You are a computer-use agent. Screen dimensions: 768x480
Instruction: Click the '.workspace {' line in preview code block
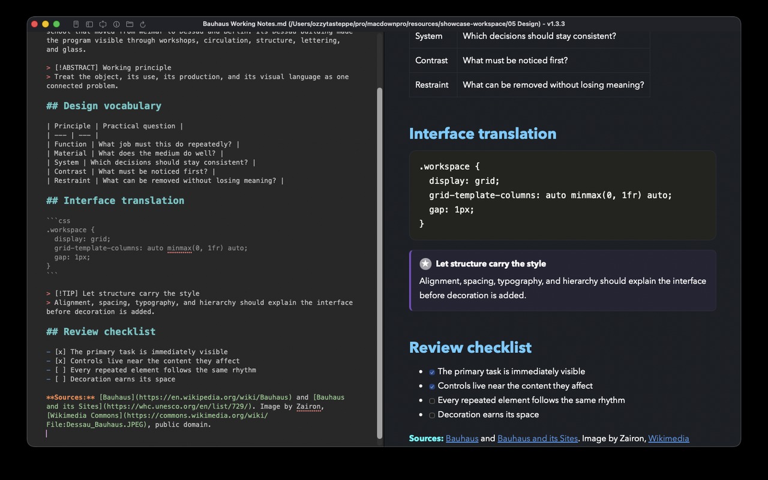coord(449,166)
